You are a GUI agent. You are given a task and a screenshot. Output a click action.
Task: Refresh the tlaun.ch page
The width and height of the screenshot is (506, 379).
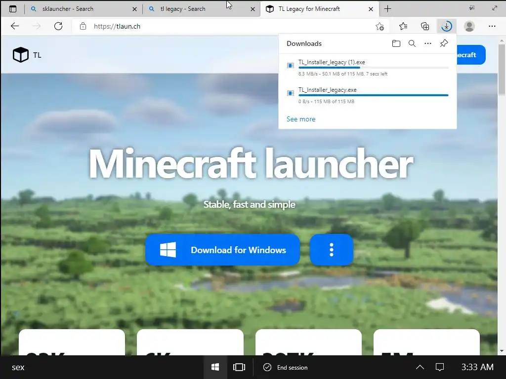coord(58,26)
